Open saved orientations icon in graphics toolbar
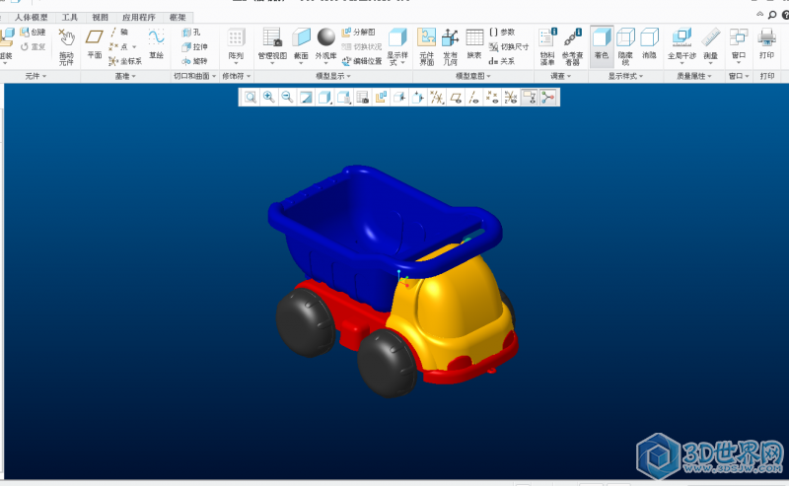Viewport: 789px width, 486px height. click(x=343, y=97)
